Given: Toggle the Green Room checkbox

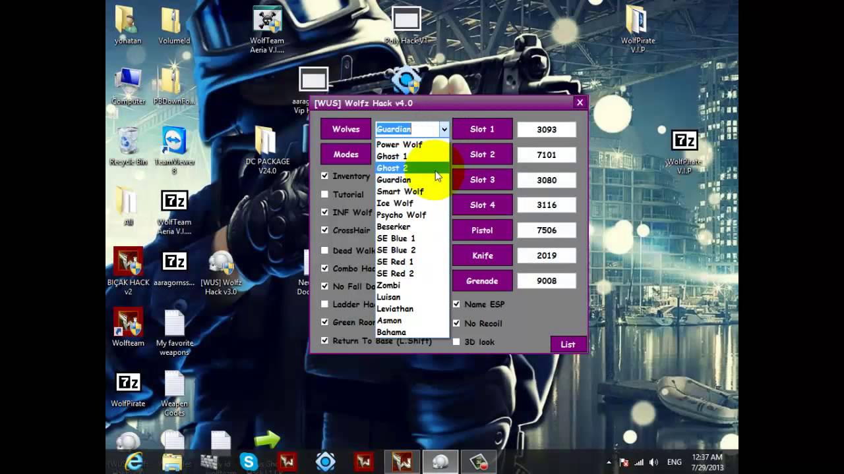Looking at the screenshot, I should tap(324, 322).
